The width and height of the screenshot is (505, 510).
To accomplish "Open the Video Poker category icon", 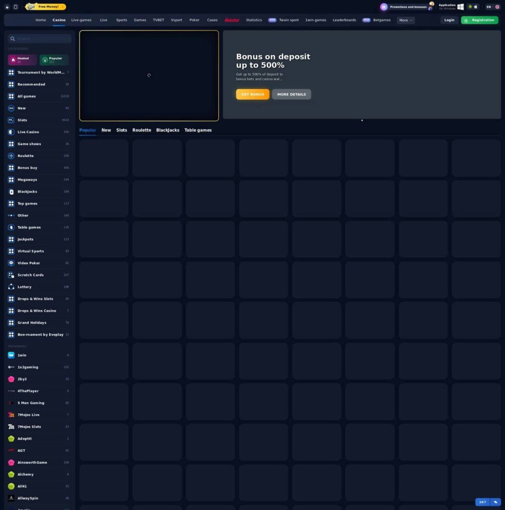I will click(x=11, y=263).
